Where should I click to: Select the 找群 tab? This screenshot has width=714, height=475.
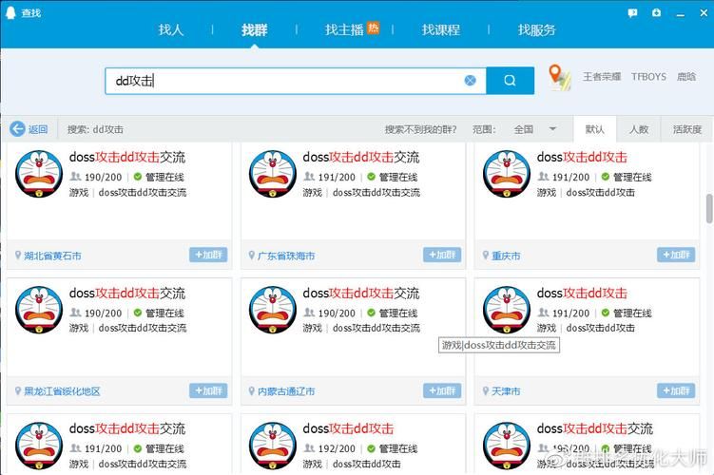(254, 30)
